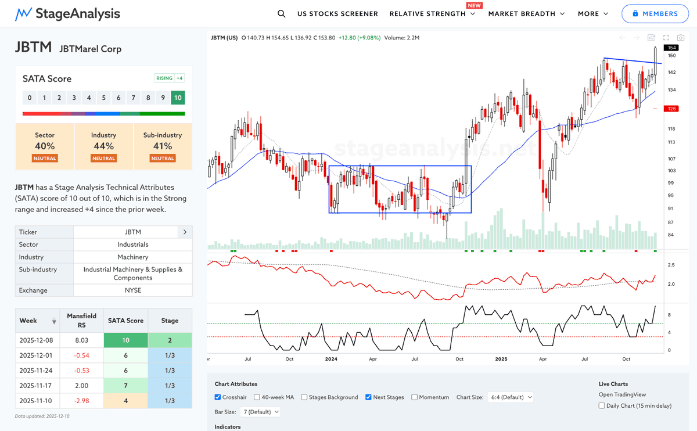Select SATA score box 0
Viewport: 697px width, 431px height.
coord(29,98)
